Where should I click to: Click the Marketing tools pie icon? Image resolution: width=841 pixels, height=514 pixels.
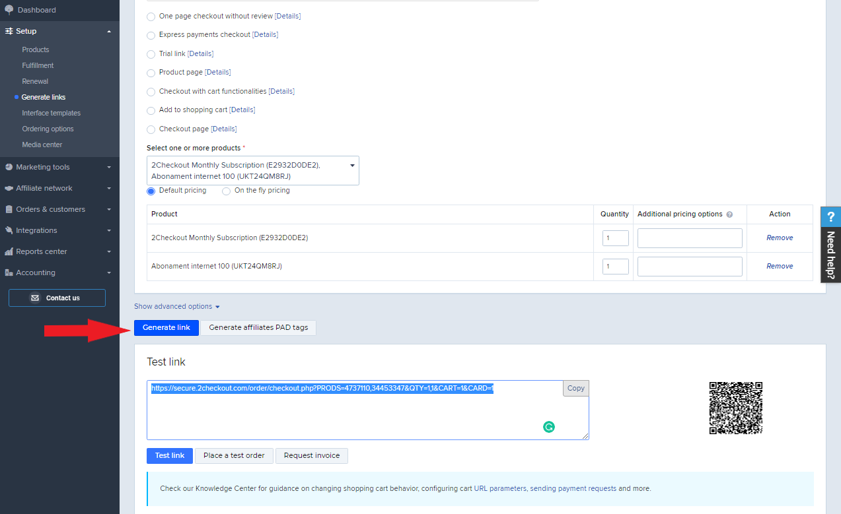click(x=9, y=167)
